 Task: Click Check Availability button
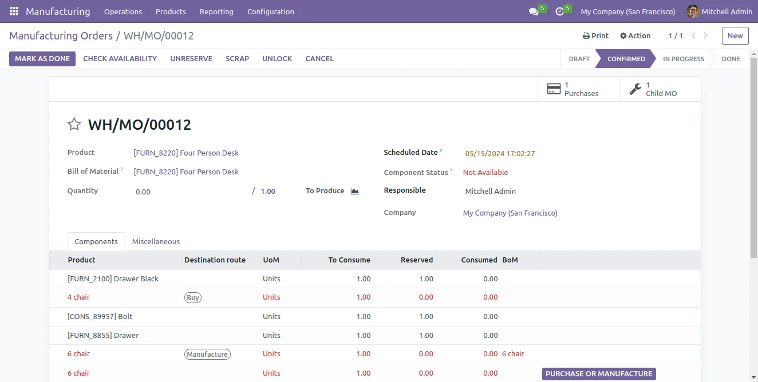[x=120, y=58]
